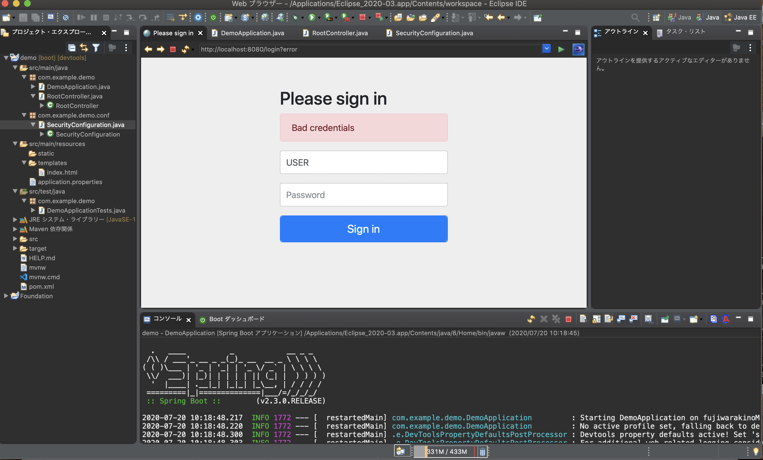
Task: Expand the target folder in tree
Action: pyautogui.click(x=15, y=248)
